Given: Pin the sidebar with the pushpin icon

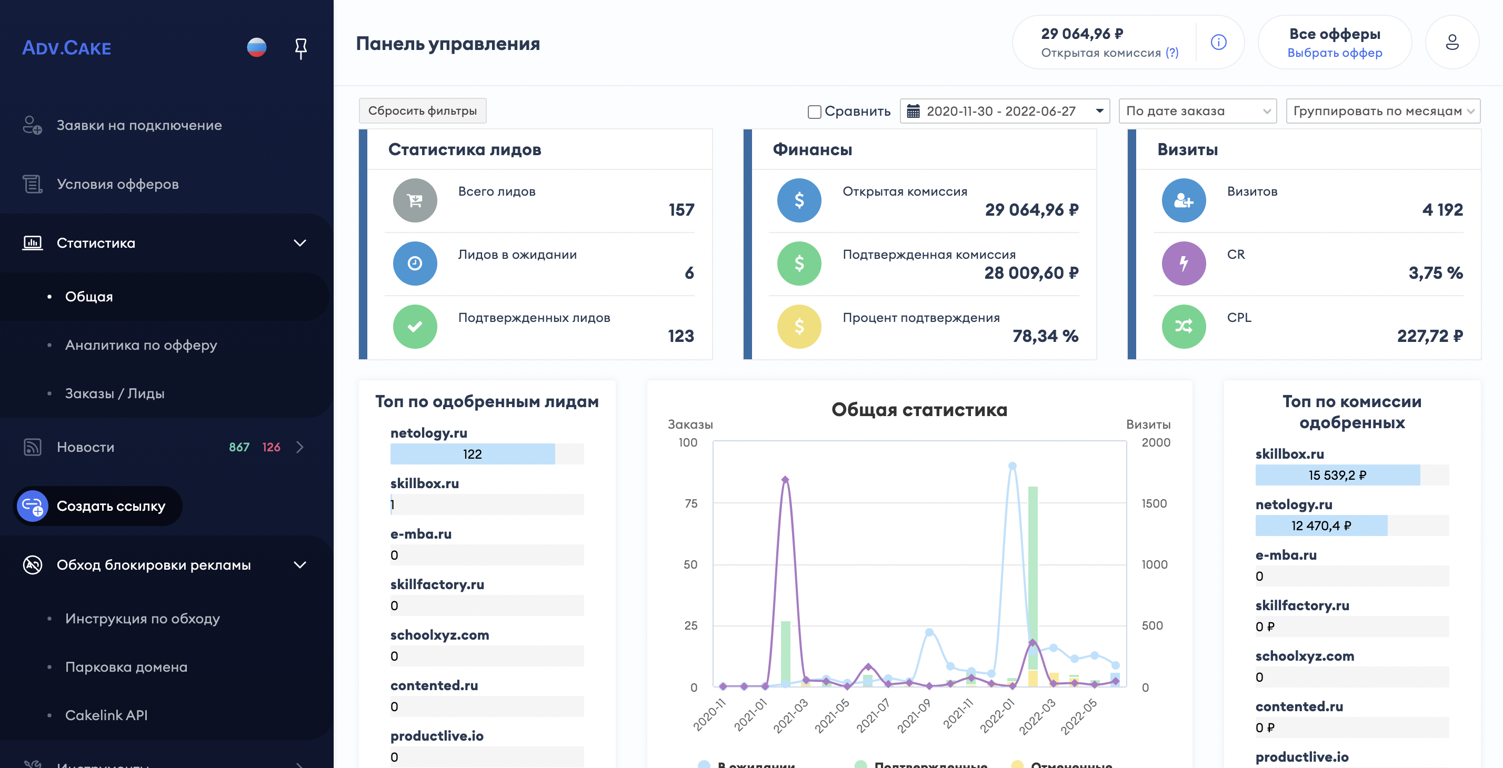Looking at the screenshot, I should 300,48.
